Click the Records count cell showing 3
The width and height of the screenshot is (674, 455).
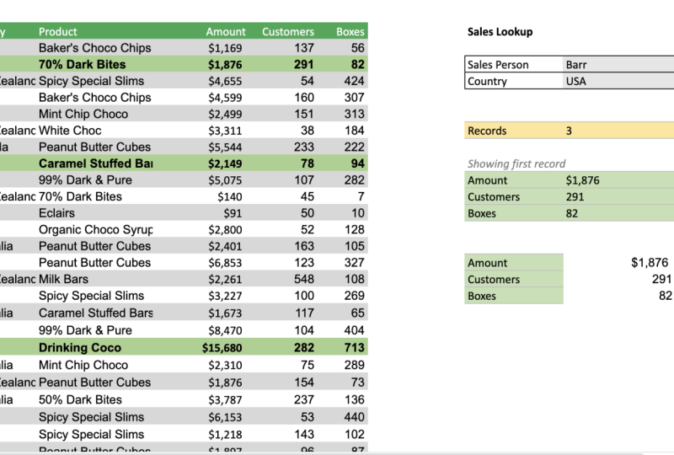(618, 131)
